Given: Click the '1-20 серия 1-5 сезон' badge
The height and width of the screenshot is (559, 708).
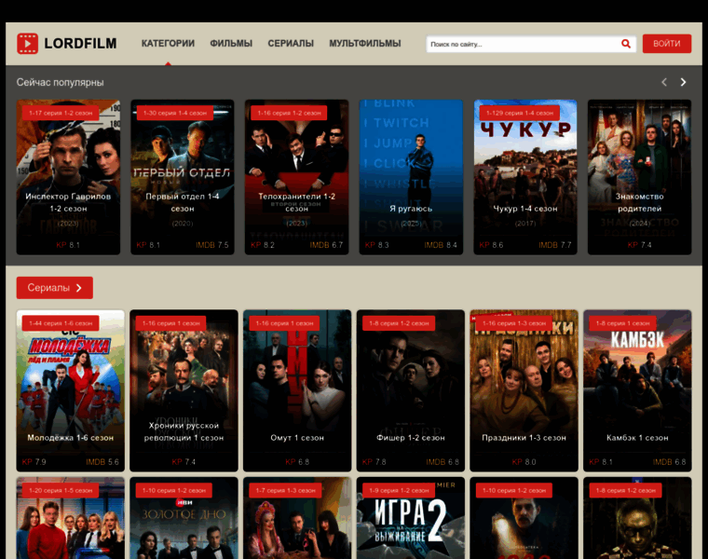Looking at the screenshot, I should 61,490.
